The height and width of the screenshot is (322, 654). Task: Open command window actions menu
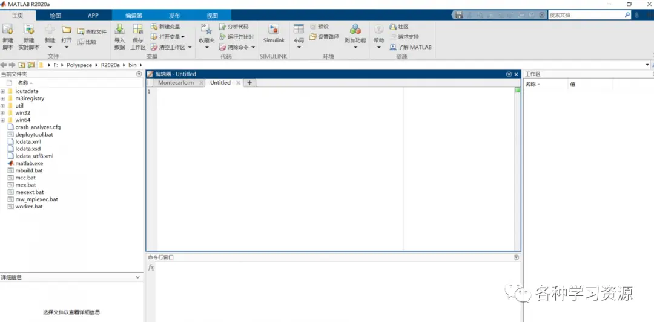[x=517, y=257]
